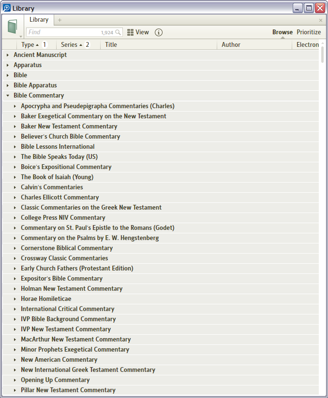Expand the Apparatus group

coord(8,65)
